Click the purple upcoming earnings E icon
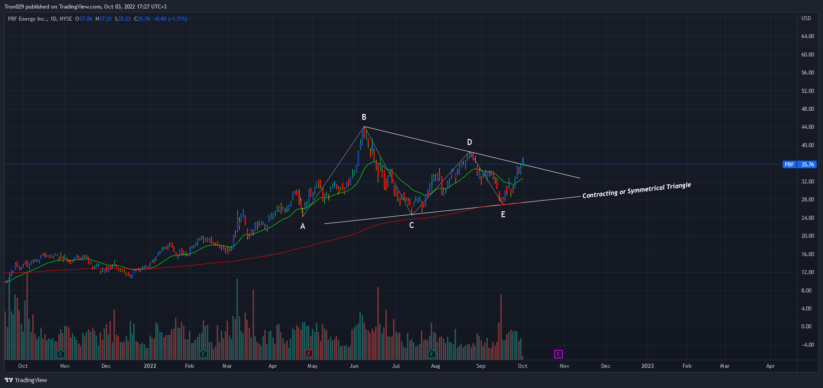This screenshot has height=388, width=823. [558, 354]
